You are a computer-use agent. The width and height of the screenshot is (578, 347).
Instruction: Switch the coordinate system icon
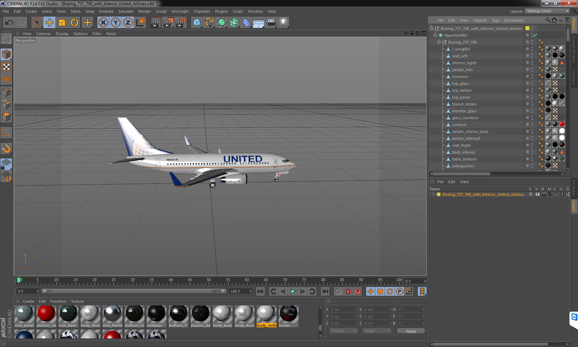point(140,23)
